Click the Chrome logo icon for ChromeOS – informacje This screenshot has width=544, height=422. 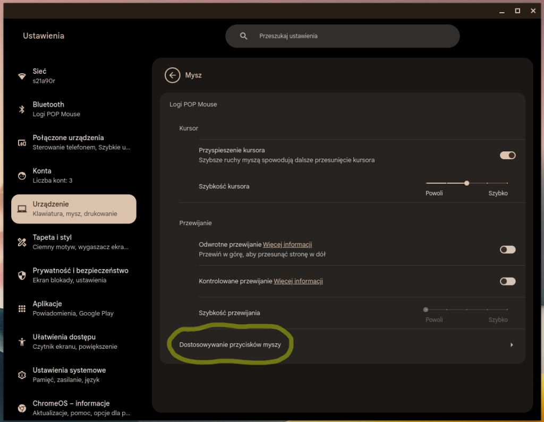tap(22, 408)
